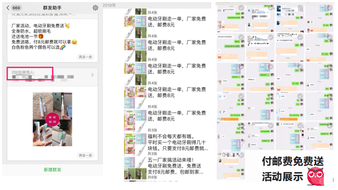Tap the green 新建群发 button
Screen dimensions: 338x190
[x=52, y=170]
